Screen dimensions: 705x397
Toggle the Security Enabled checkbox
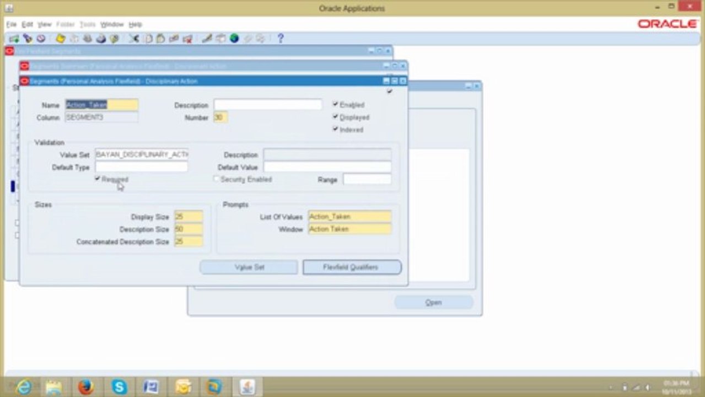tap(216, 179)
